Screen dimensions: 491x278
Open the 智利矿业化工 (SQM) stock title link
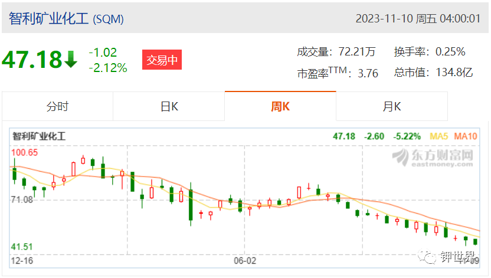pyautogui.click(x=66, y=18)
